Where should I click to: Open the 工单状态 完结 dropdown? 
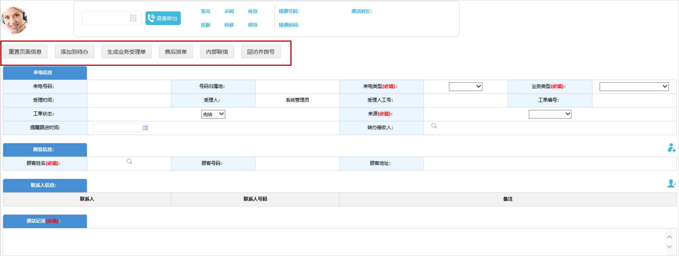(213, 114)
